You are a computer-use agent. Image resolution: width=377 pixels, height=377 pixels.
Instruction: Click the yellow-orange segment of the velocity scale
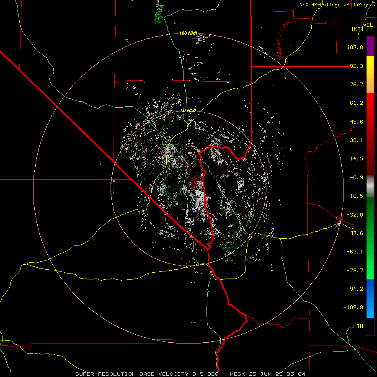click(x=370, y=75)
